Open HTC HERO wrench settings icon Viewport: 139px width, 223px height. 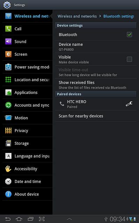[129, 104]
